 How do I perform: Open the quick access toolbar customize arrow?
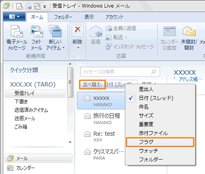coord(45,7)
